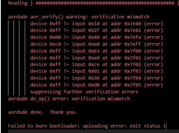Select the error line for addr 0x7f03
179x133 pixels.
point(97,71)
